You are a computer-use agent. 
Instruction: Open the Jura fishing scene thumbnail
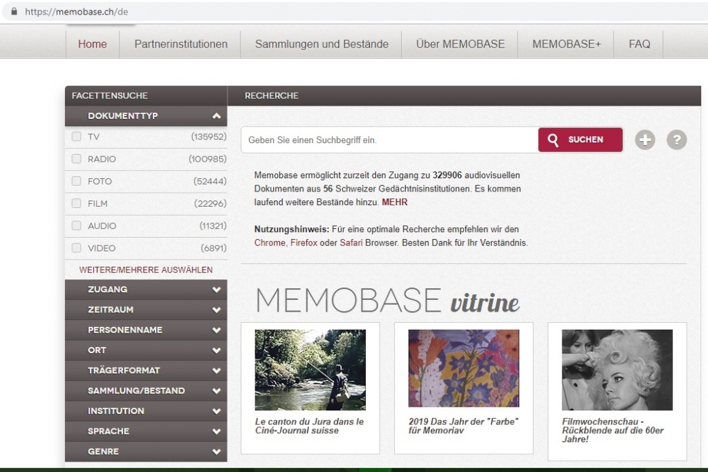click(x=310, y=370)
